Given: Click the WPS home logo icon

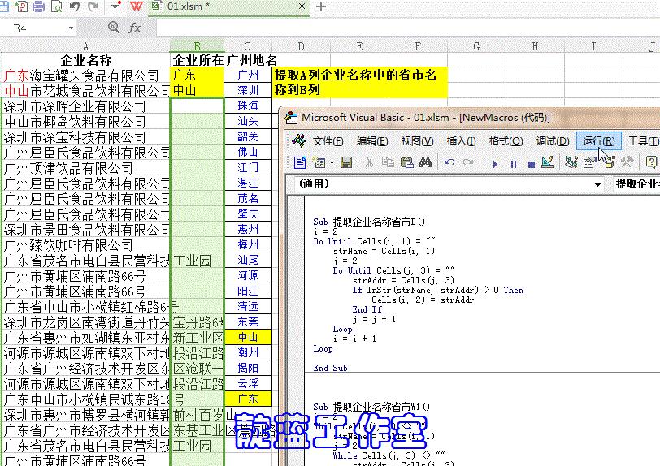Looking at the screenshot, I should 136,6.
